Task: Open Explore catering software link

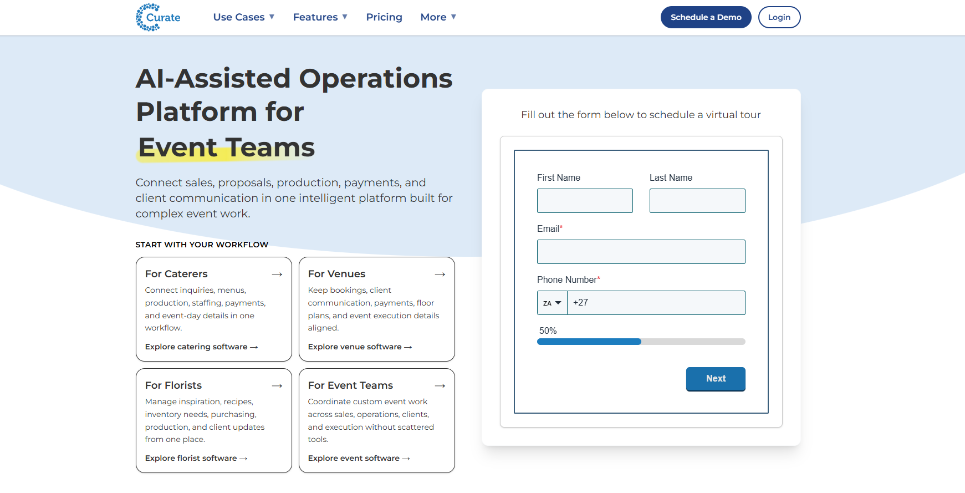Action: point(202,347)
